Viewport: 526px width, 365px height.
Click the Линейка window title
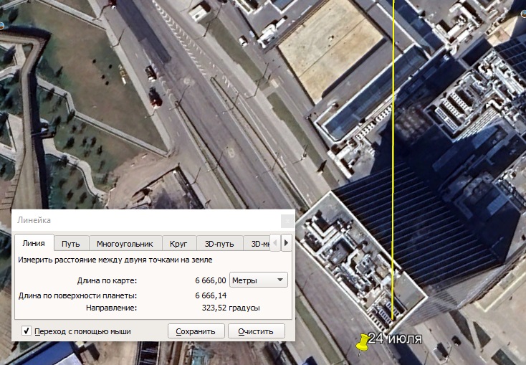pyautogui.click(x=34, y=220)
